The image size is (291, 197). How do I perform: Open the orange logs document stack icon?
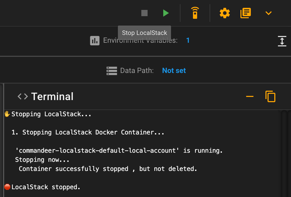(246, 13)
